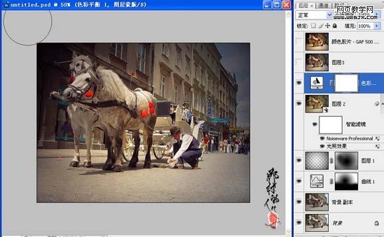Viewport: 384px width, 237px height.
Task: Show the 图层3 layer visibility box
Action: point(299,62)
